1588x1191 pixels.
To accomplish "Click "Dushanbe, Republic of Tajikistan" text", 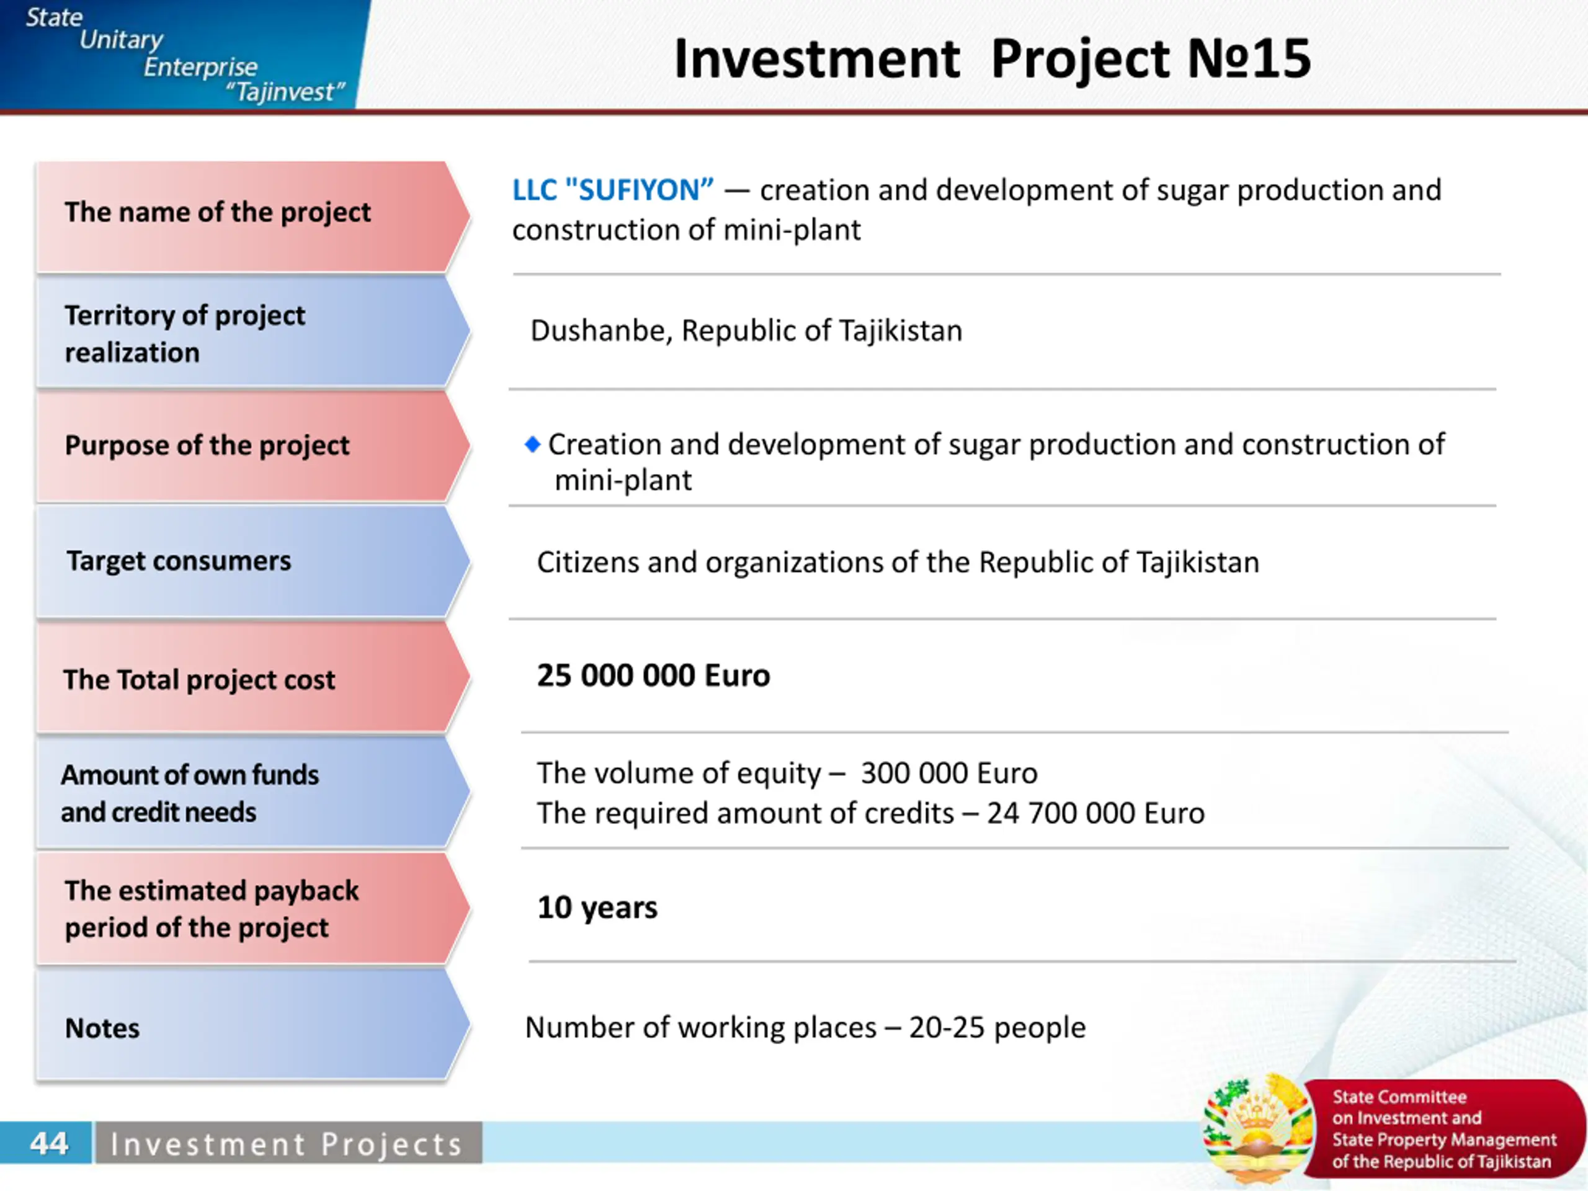I will 746,331.
